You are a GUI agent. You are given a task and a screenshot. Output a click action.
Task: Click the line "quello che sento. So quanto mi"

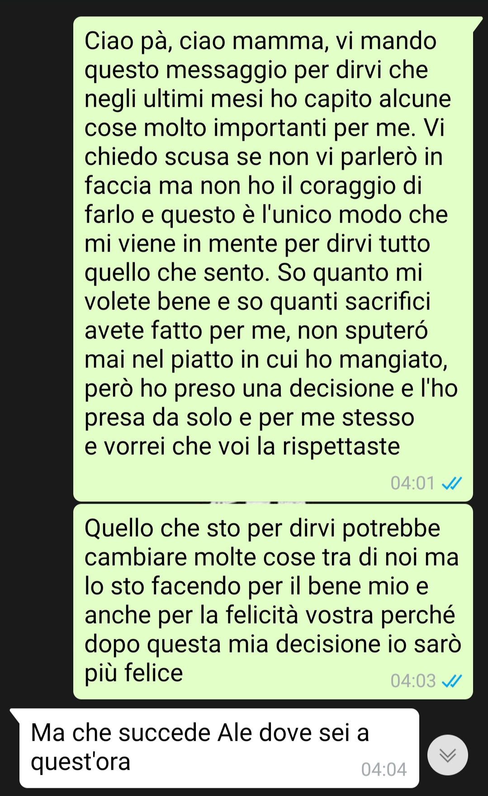253,273
